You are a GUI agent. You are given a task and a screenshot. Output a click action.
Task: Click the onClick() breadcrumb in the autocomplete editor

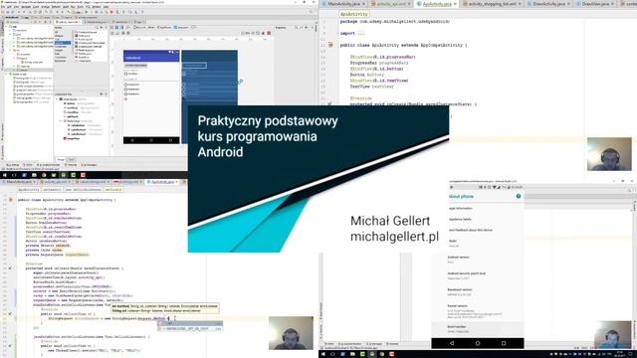[112, 190]
